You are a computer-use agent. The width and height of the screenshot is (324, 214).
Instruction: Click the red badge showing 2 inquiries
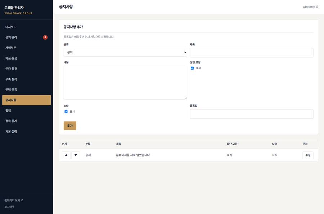tap(45, 37)
